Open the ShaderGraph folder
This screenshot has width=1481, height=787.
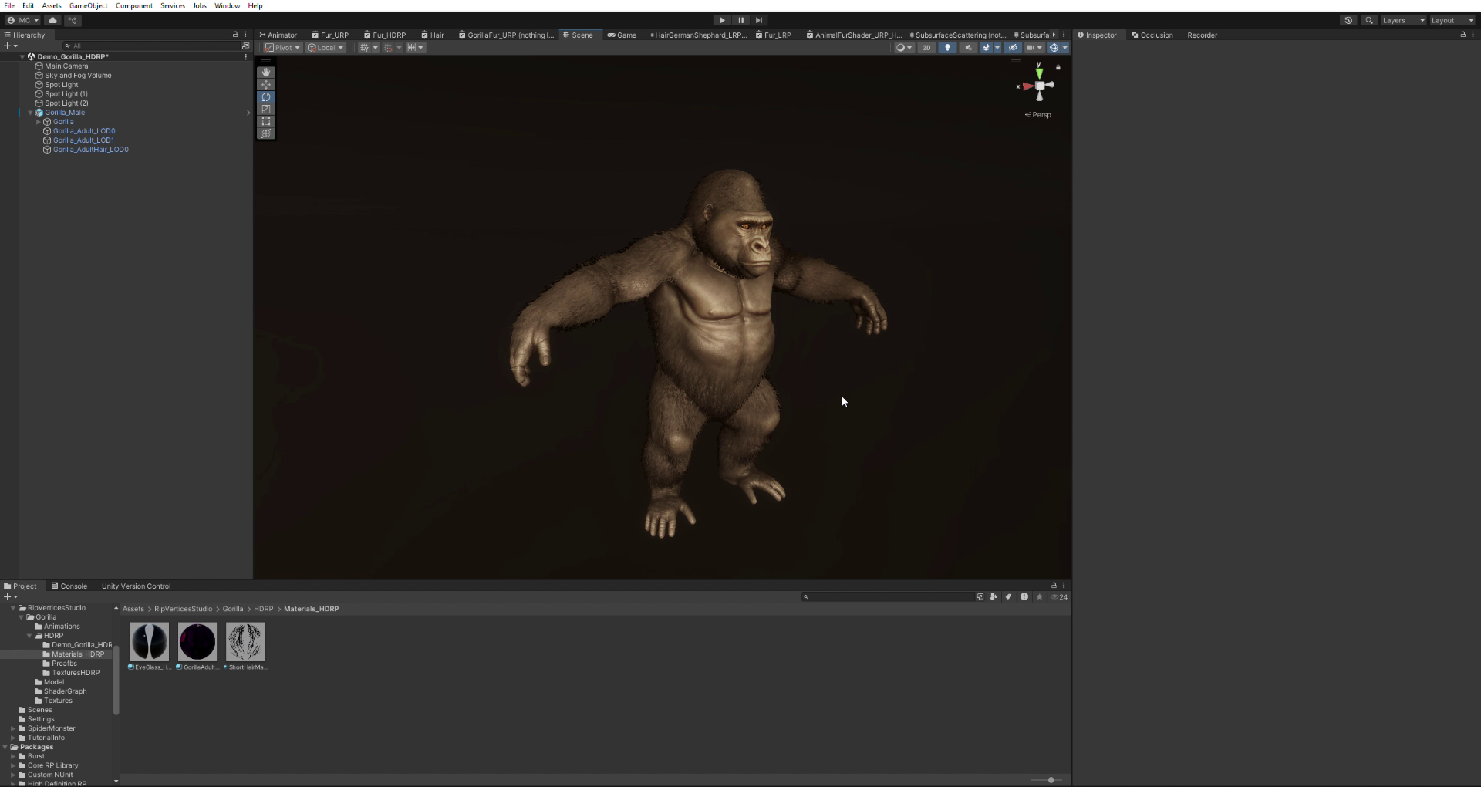point(65,691)
